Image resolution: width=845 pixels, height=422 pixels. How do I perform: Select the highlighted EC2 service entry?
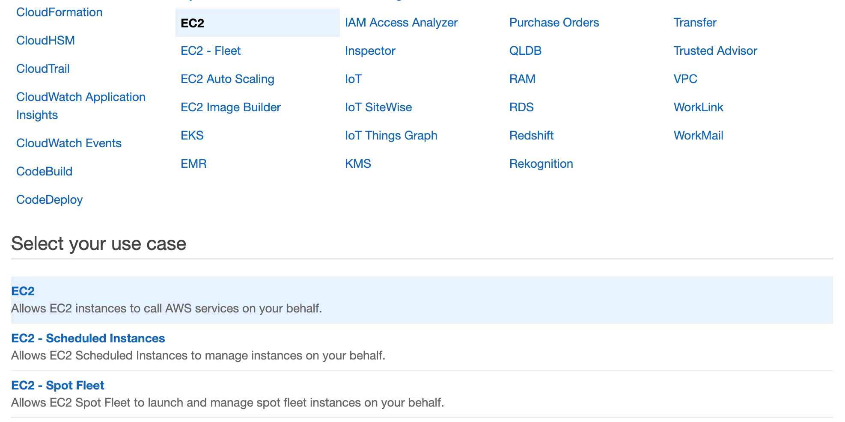point(258,23)
